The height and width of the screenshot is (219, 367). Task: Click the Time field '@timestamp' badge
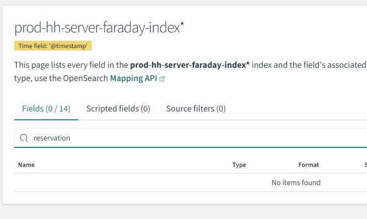point(53,46)
